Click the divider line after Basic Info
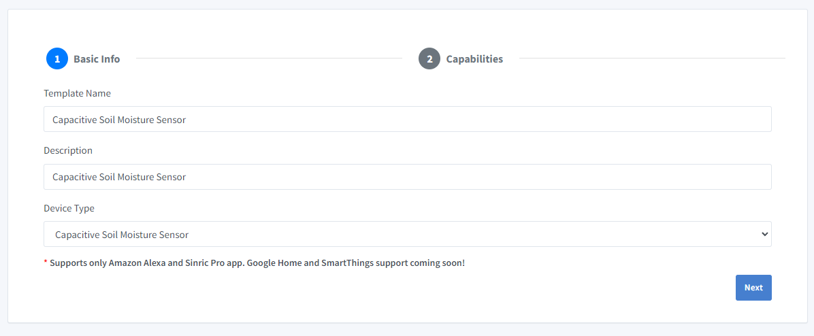Viewport: 814px width, 336px height. tap(269, 58)
